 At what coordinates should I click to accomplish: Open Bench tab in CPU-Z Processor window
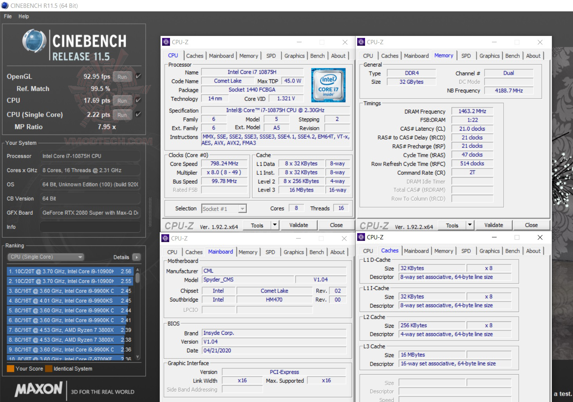pyautogui.click(x=317, y=56)
